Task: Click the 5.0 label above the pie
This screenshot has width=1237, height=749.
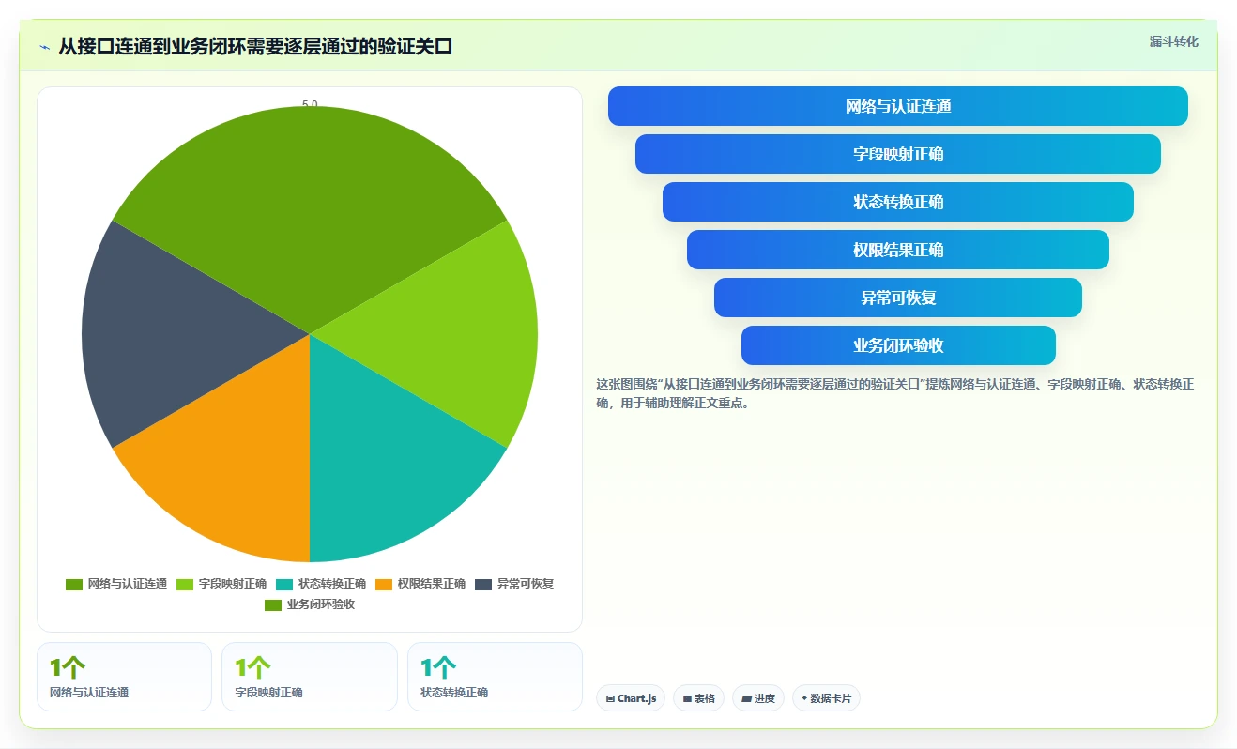Action: [x=310, y=104]
